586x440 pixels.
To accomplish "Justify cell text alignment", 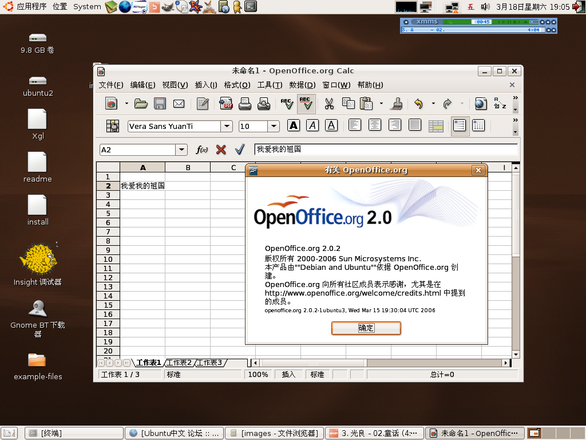I will tap(415, 125).
